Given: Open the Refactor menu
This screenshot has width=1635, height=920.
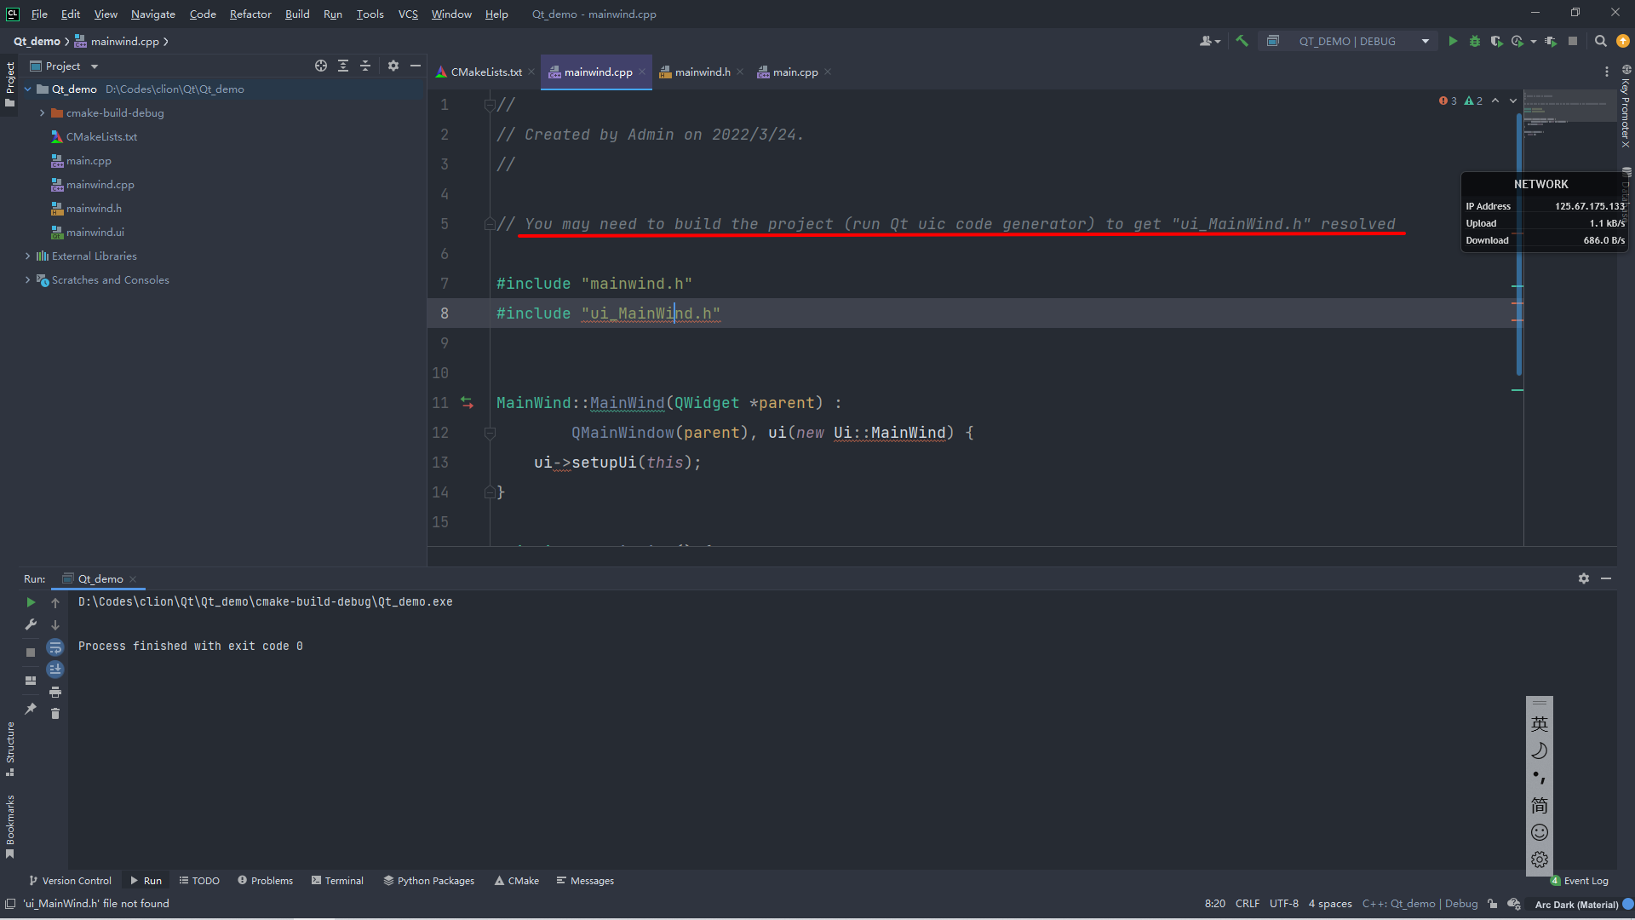Looking at the screenshot, I should coord(250,14).
